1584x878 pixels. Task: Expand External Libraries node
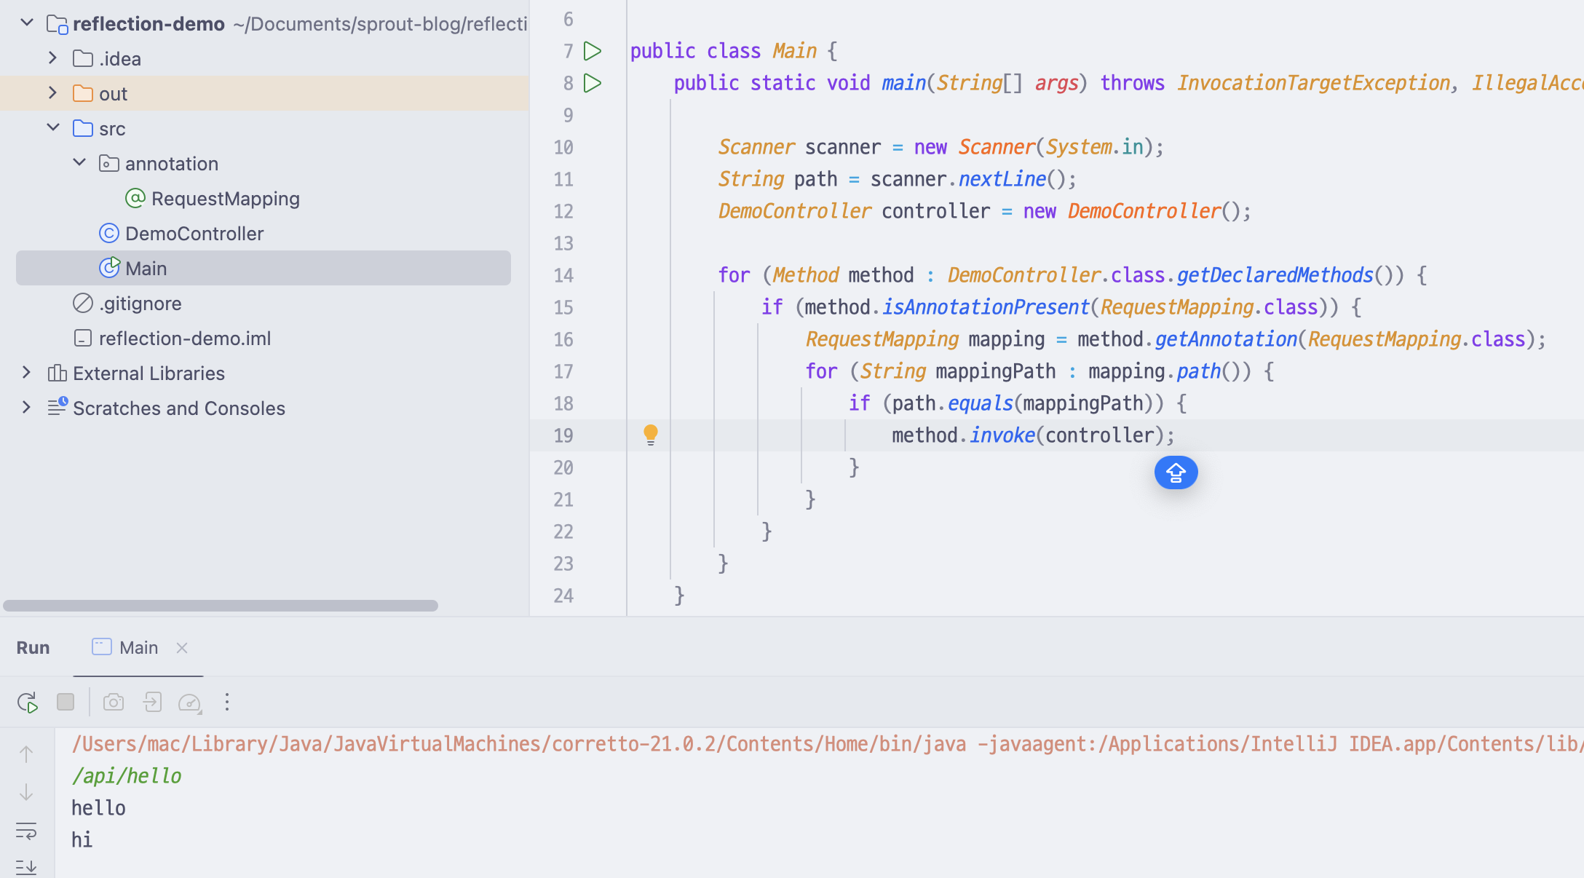(26, 373)
